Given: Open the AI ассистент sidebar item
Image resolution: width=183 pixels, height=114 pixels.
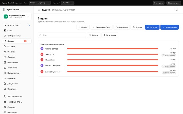Looking at the screenshot, I should 17,25.
